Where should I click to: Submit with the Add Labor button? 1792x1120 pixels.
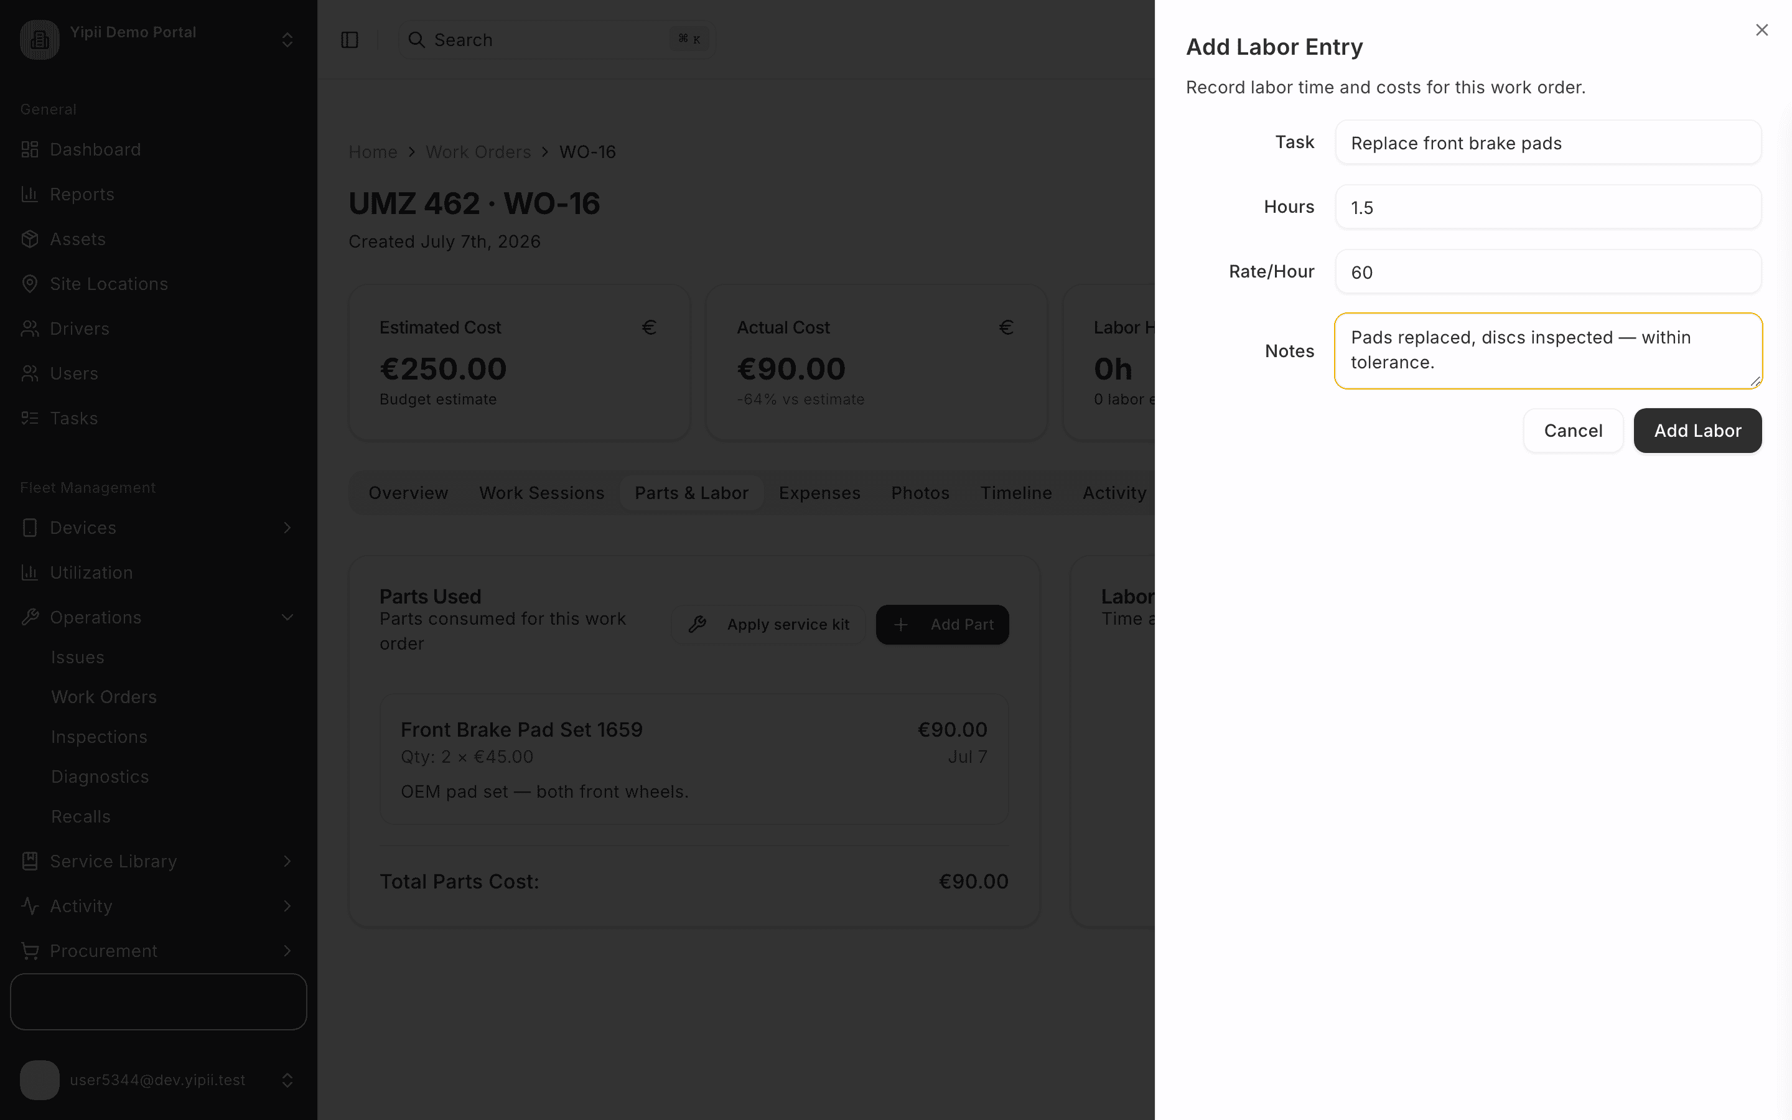point(1697,431)
